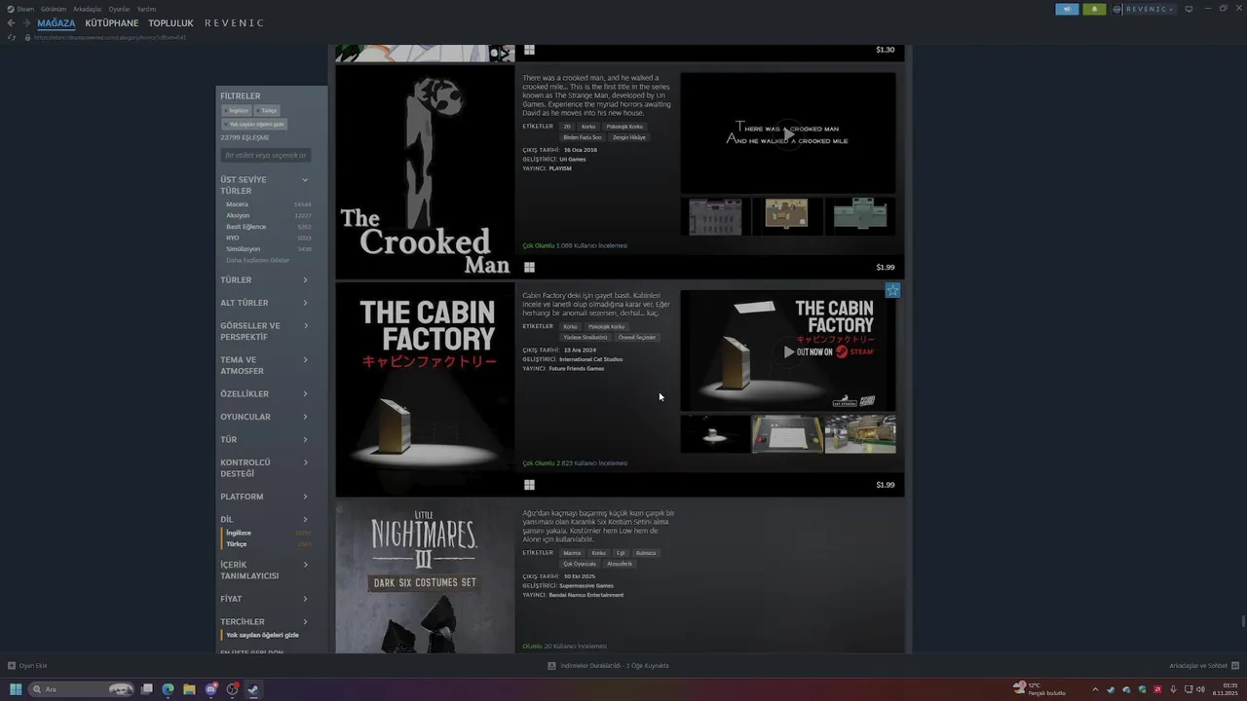The image size is (1247, 701).
Task: Play The Cabin Factory trailer video
Action: point(787,350)
